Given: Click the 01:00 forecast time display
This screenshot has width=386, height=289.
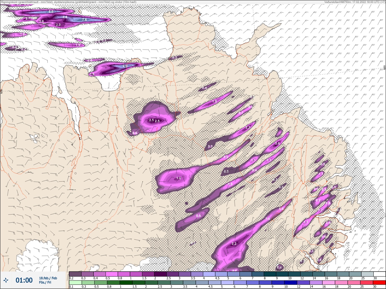Looking at the screenshot, I should pyautogui.click(x=24, y=280).
